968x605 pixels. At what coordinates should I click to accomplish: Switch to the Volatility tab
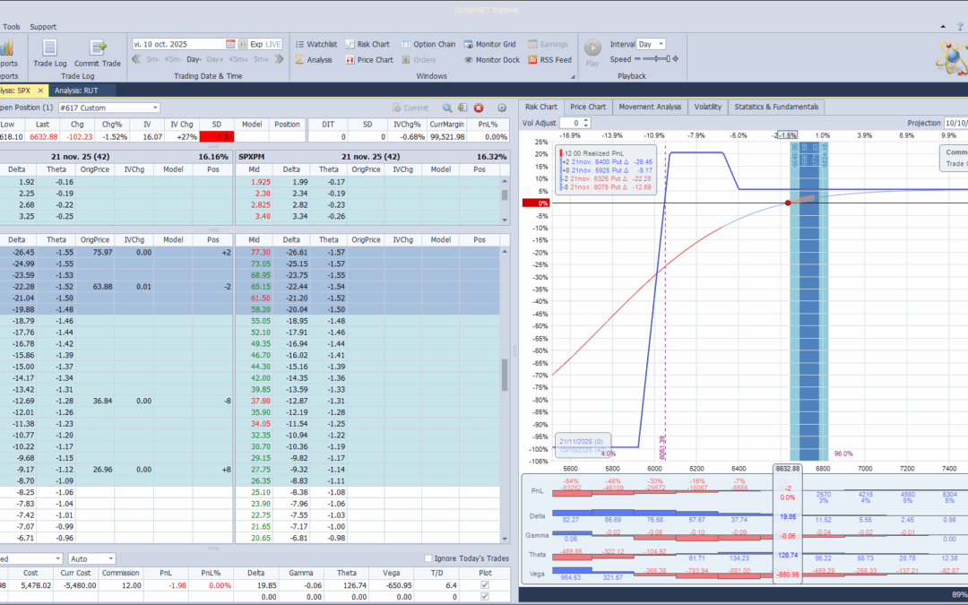click(707, 107)
